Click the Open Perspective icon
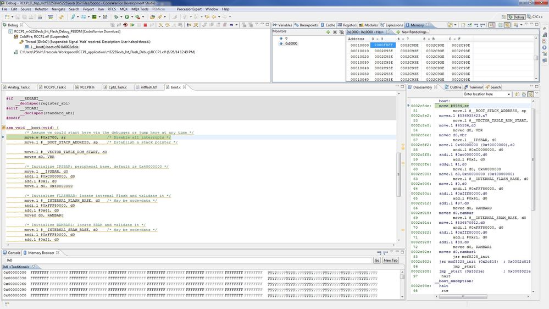This screenshot has width=549, height=309. [503, 17]
